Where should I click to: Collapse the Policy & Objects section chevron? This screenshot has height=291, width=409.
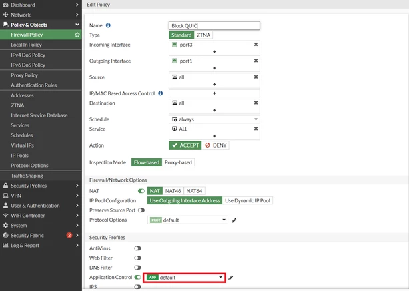pos(77,25)
